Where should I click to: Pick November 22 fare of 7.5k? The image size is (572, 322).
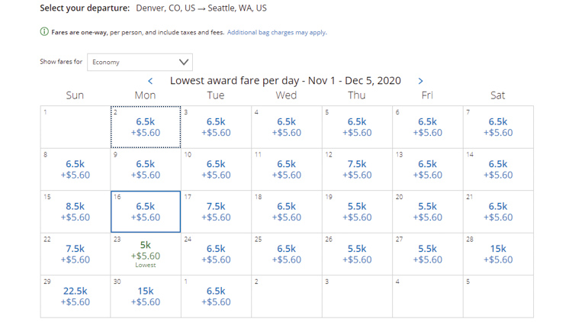75,254
